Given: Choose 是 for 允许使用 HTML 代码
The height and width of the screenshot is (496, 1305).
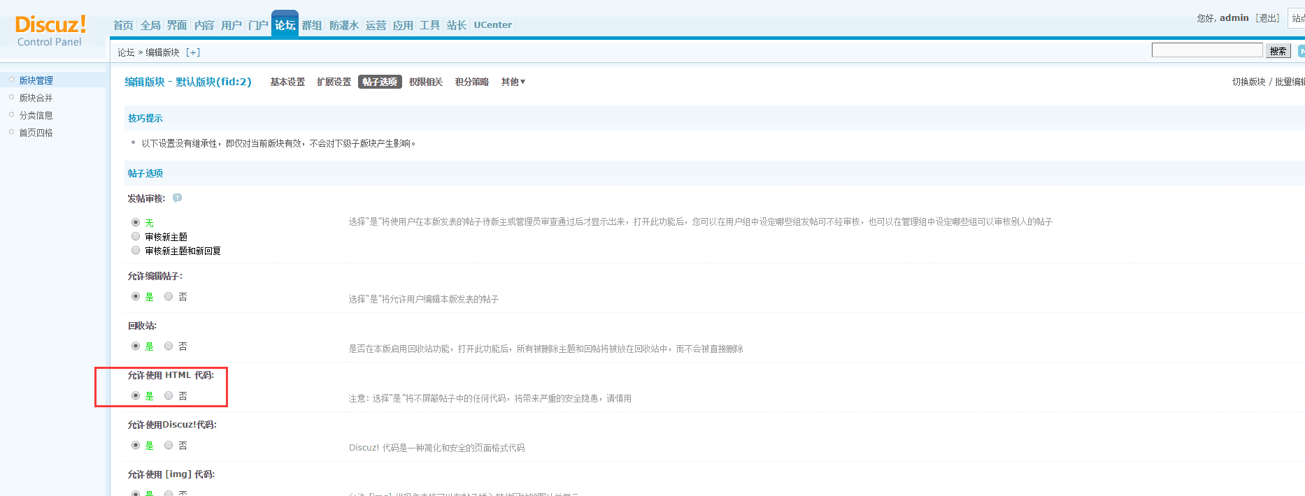Looking at the screenshot, I should (x=136, y=395).
